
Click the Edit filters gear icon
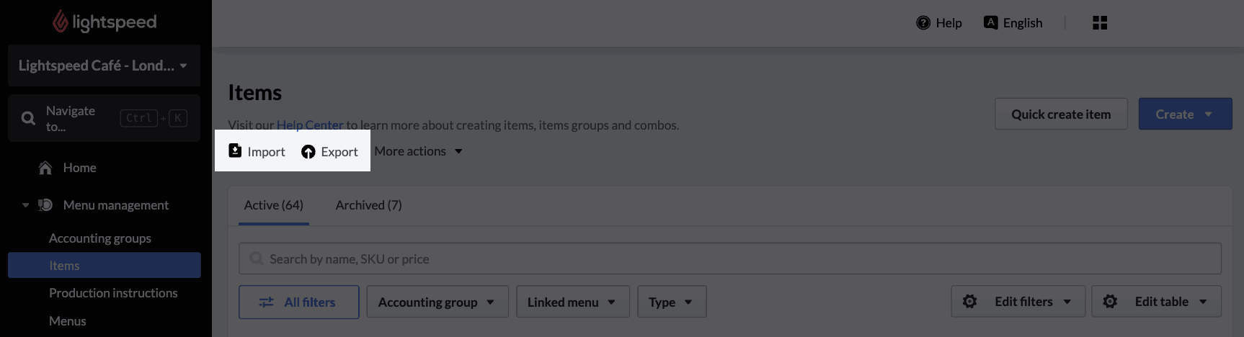coord(970,302)
